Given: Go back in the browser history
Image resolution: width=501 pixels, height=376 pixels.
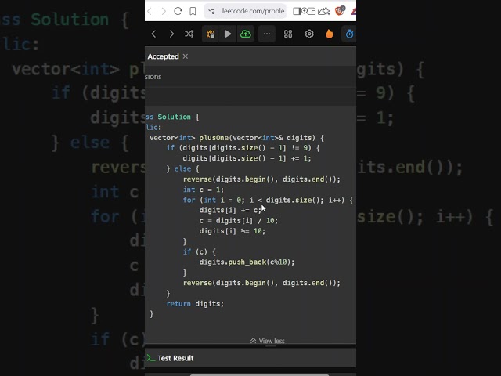Looking at the screenshot, I should (x=150, y=11).
